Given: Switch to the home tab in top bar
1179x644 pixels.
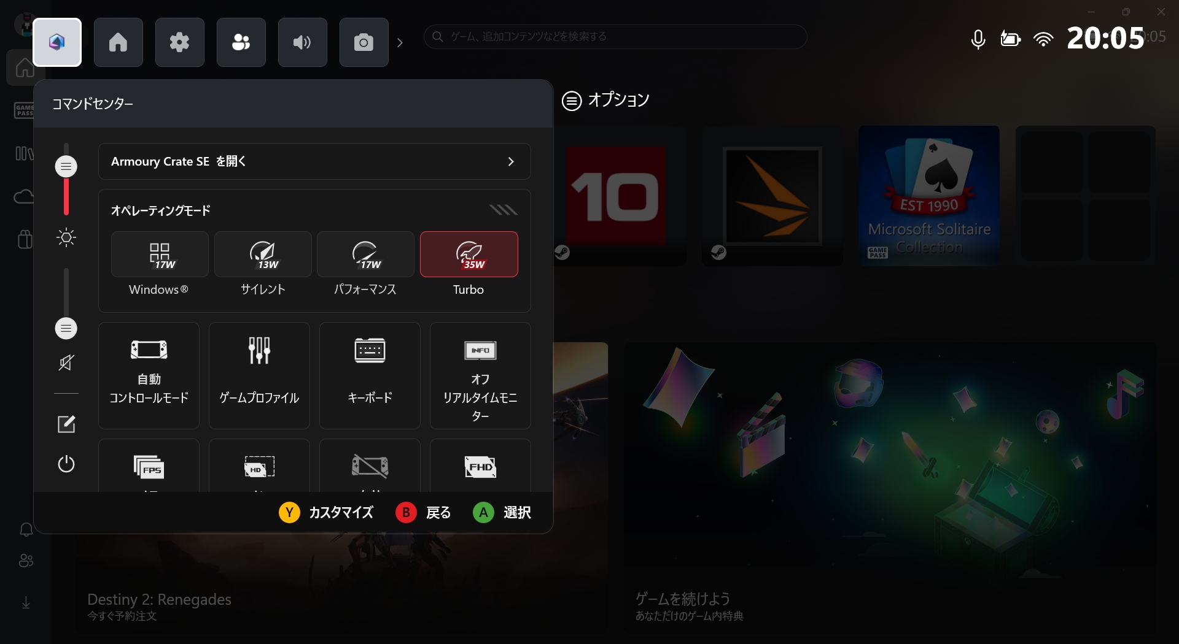Looking at the screenshot, I should point(118,42).
